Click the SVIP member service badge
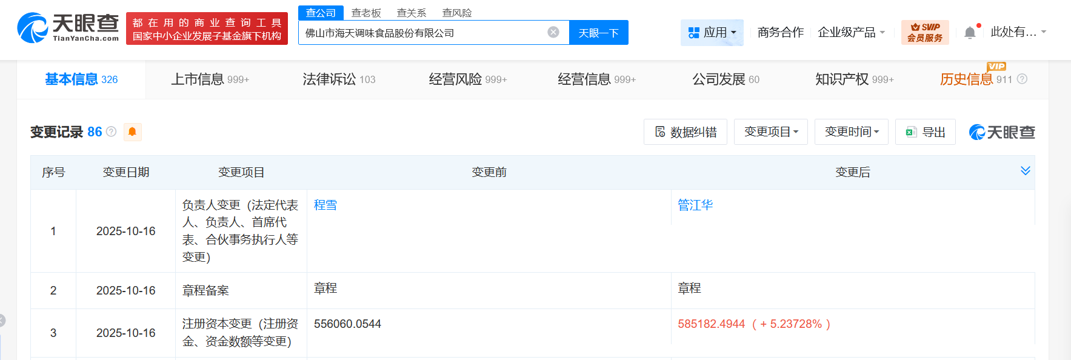 [x=924, y=32]
